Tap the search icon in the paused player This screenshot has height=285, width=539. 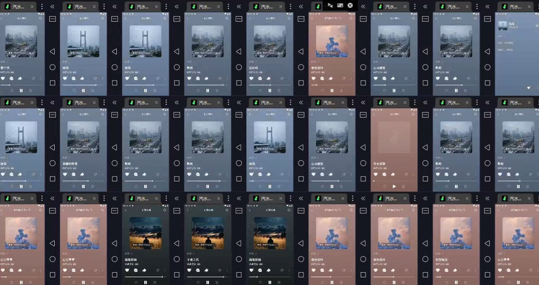414,115
